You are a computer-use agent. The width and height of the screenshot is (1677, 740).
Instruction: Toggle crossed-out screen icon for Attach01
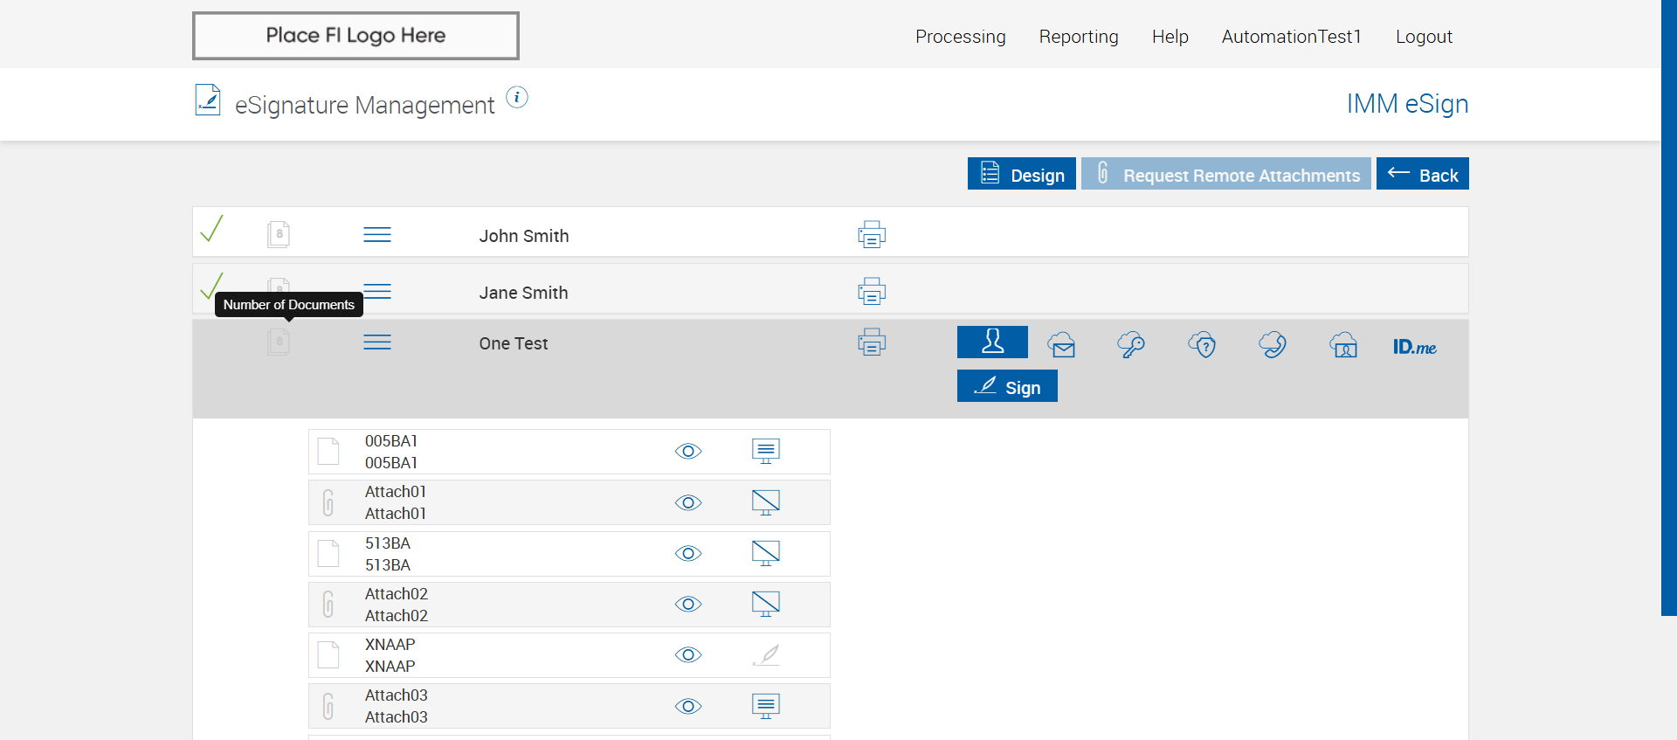[x=766, y=502]
